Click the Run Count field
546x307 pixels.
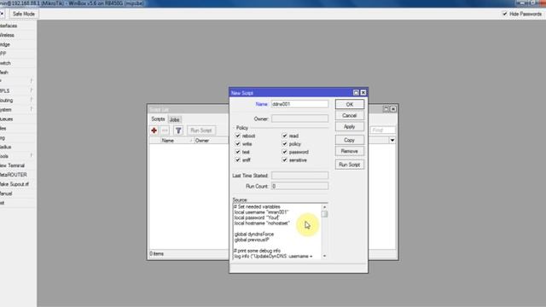(299, 186)
